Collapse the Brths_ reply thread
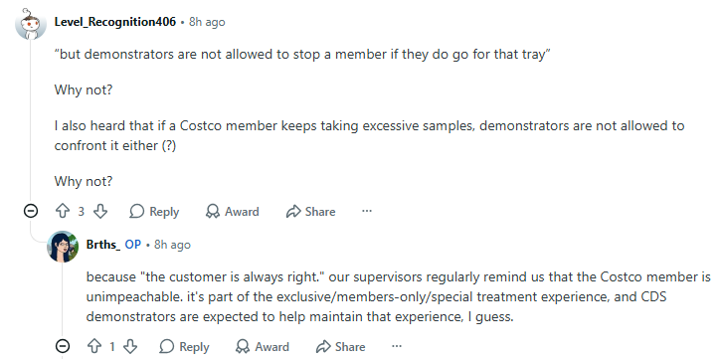The height and width of the screenshot is (359, 721). click(x=63, y=346)
